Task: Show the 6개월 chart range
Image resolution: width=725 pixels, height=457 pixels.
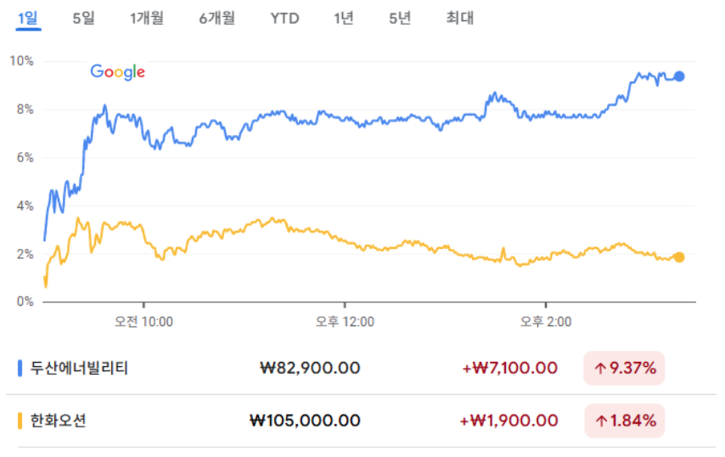Action: [x=216, y=18]
